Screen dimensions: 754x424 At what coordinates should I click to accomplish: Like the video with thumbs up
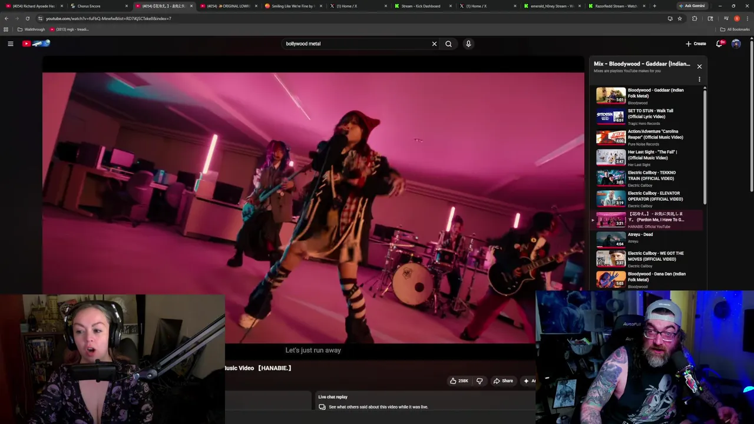(x=459, y=381)
